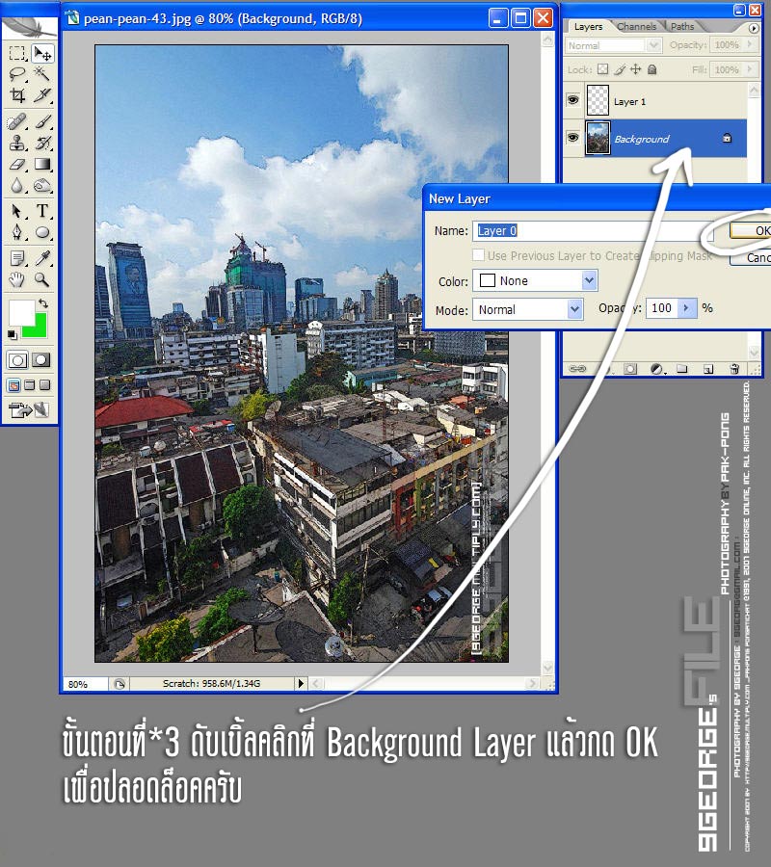771x867 pixels.
Task: Switch to the Paths tab
Action: [x=682, y=27]
